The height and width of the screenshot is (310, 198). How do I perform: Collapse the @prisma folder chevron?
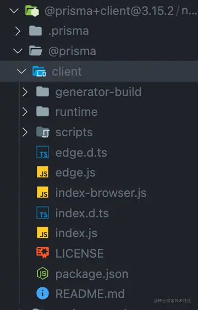(18, 51)
